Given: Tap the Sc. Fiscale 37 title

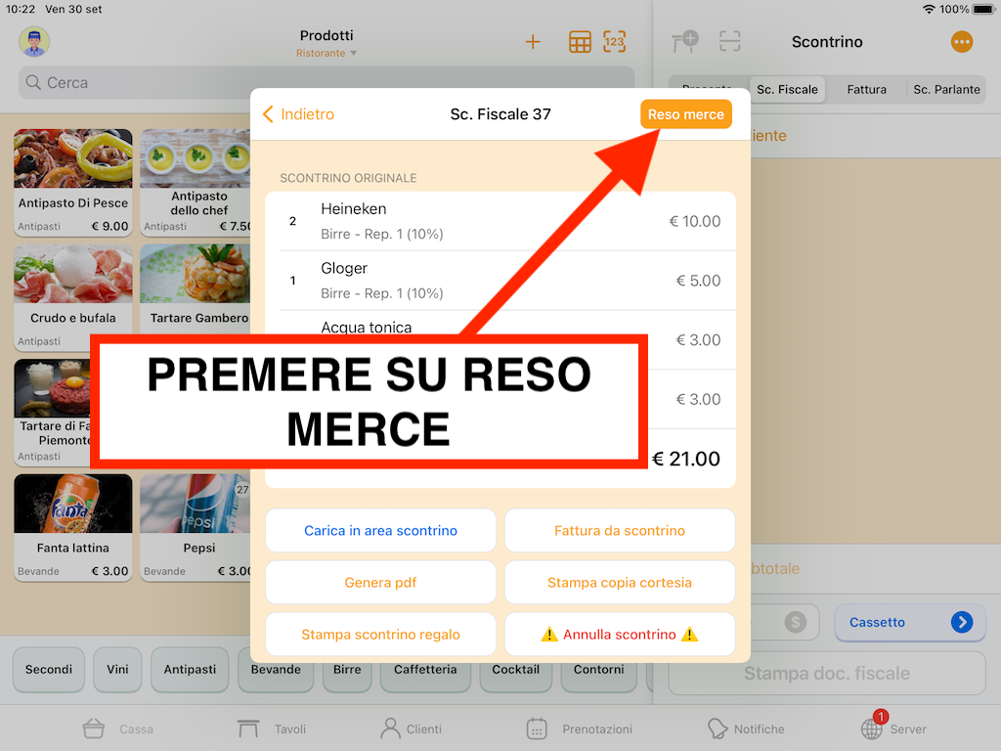Looking at the screenshot, I should point(500,114).
